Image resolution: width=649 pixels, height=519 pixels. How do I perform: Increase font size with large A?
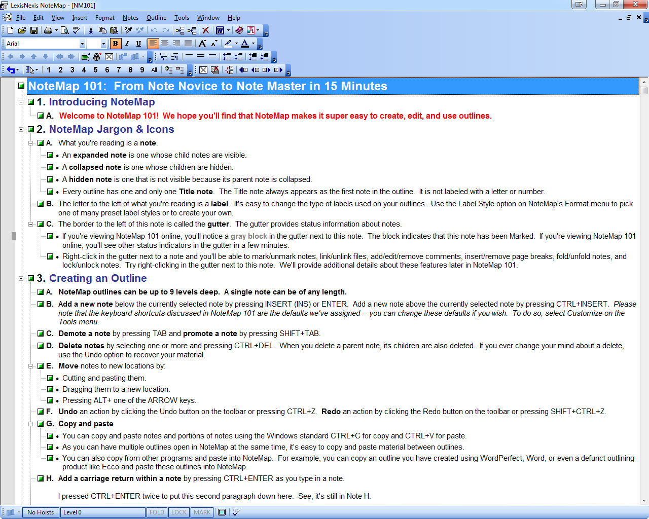[x=202, y=44]
